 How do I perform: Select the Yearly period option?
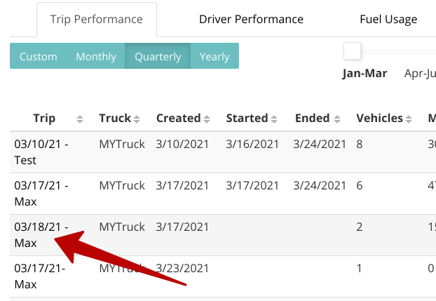[214, 57]
